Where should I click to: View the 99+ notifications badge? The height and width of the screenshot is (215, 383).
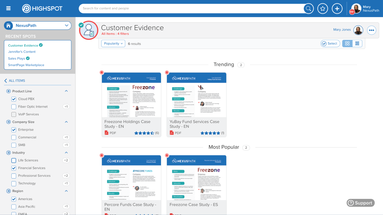[x=352, y=12]
